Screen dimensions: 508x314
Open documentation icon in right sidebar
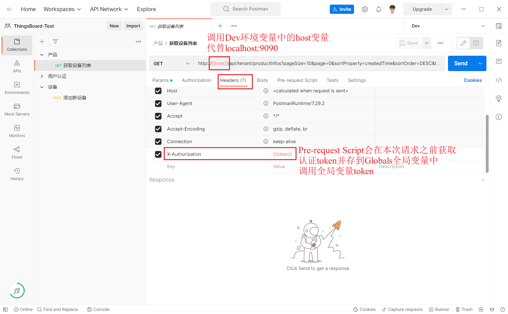click(499, 43)
